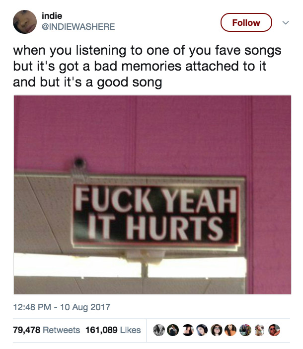Click the tweet text about fave songs
303x349 pixels.
147,66
